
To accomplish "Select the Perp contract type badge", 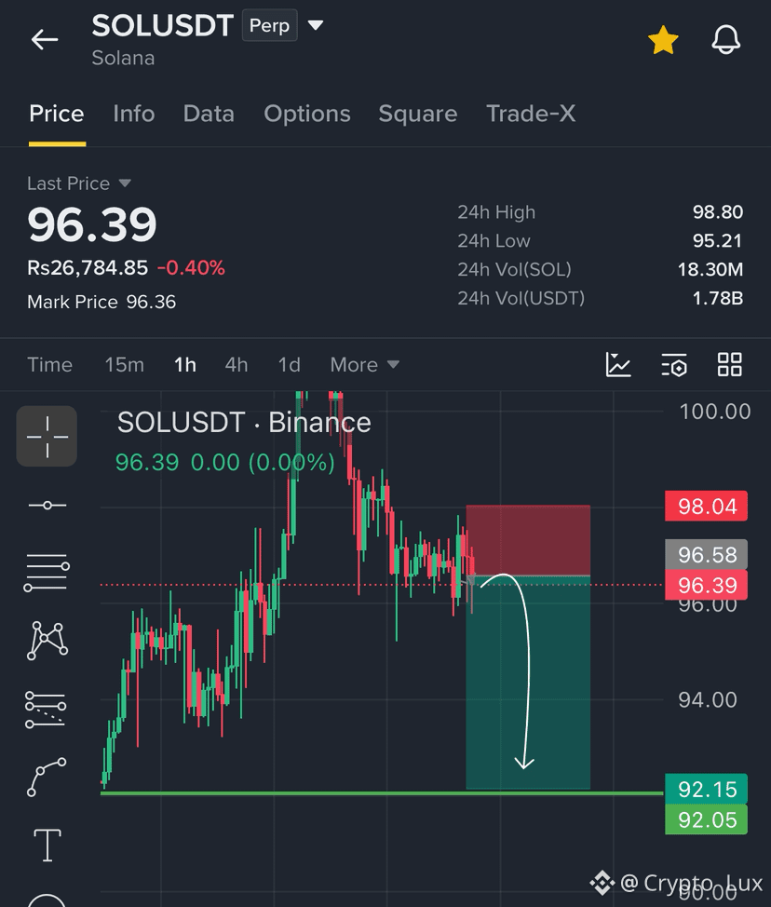I will (x=269, y=25).
